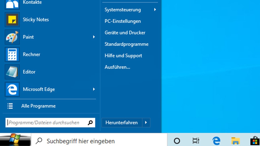This screenshot has height=146, width=260.
Task: Open the Ausführen... dialog
Action: pos(117,67)
